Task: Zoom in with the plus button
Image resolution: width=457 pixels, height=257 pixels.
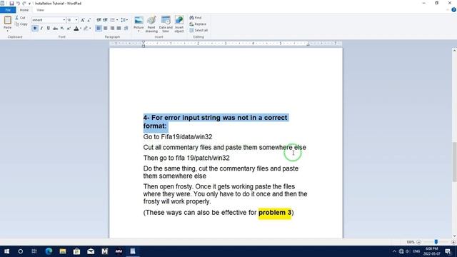Action: pos(453,242)
